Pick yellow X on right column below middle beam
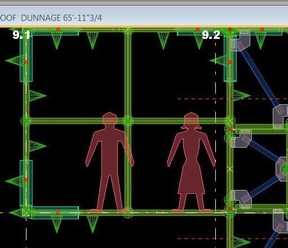 click(x=230, y=169)
